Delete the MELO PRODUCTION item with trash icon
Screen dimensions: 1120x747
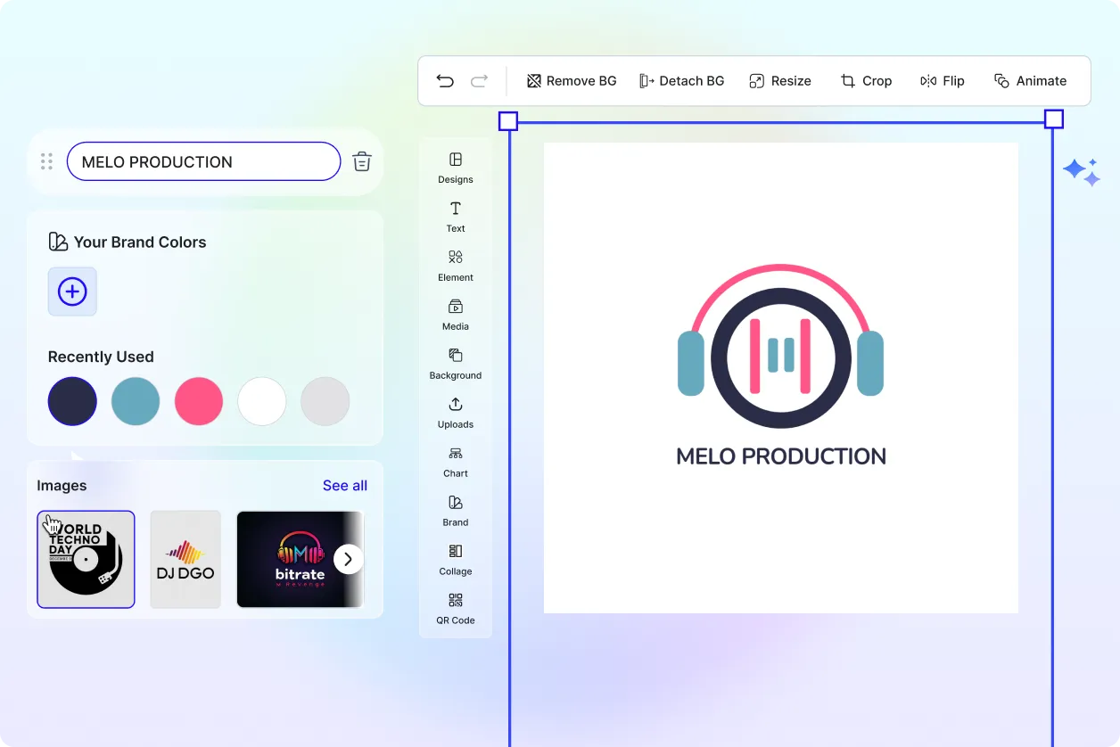(x=361, y=161)
